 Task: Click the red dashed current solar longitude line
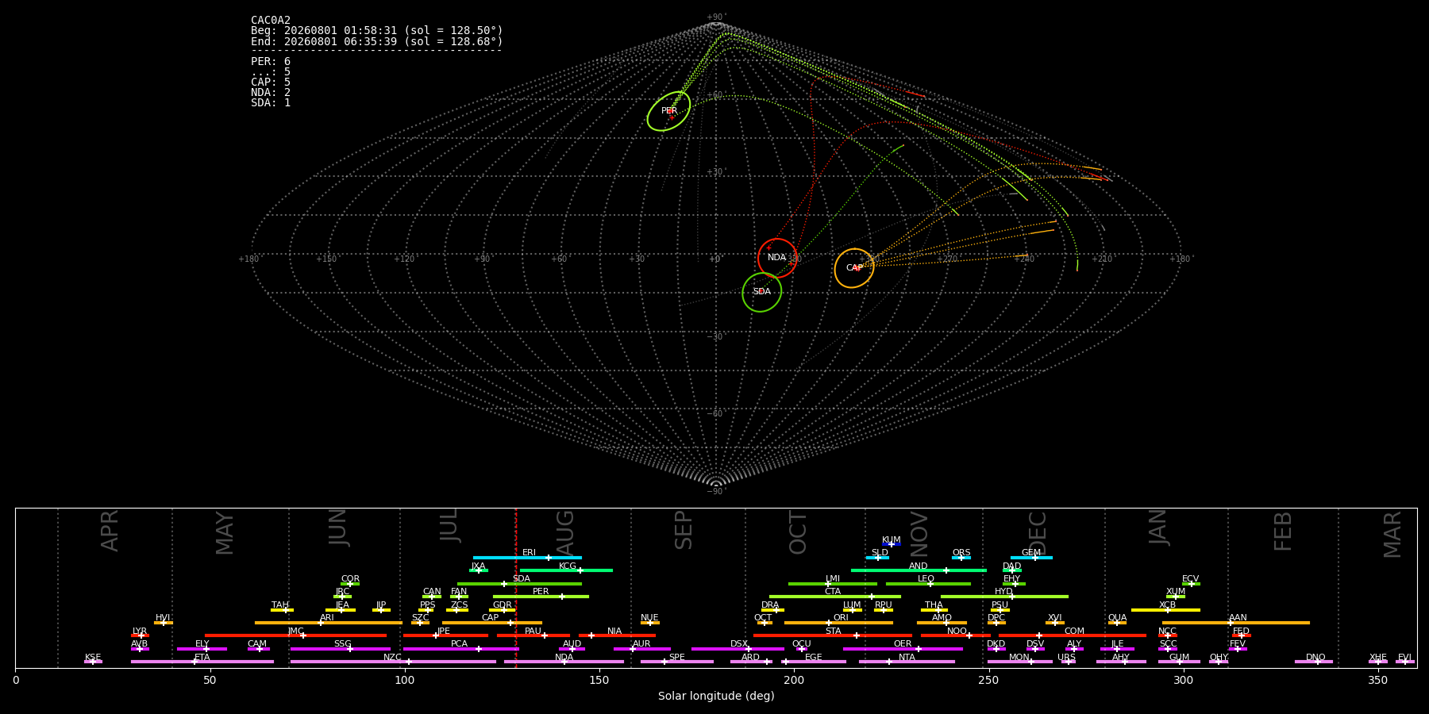(516, 587)
